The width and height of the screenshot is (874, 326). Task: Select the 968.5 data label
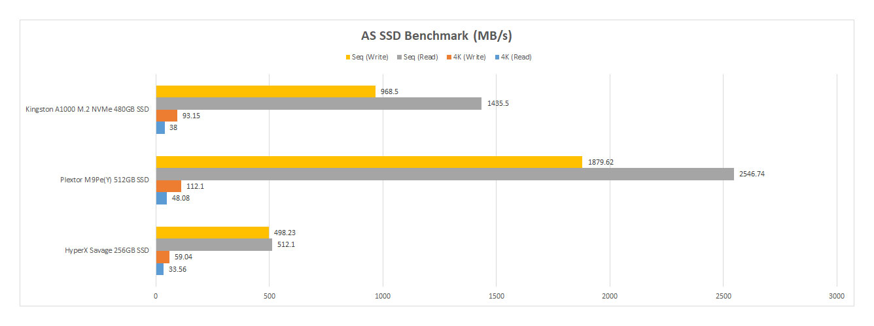(389, 91)
